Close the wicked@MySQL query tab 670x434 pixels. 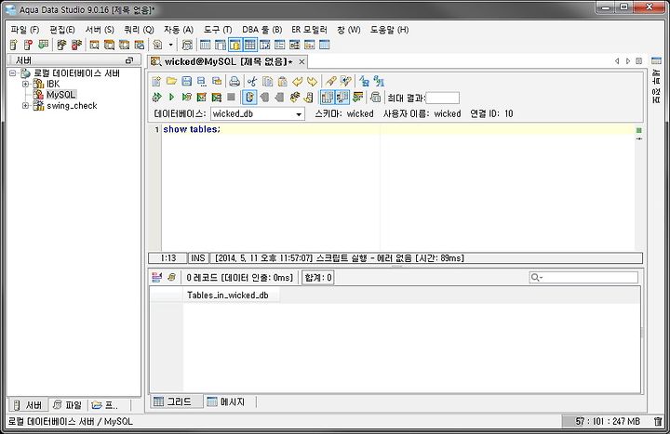[x=301, y=62]
